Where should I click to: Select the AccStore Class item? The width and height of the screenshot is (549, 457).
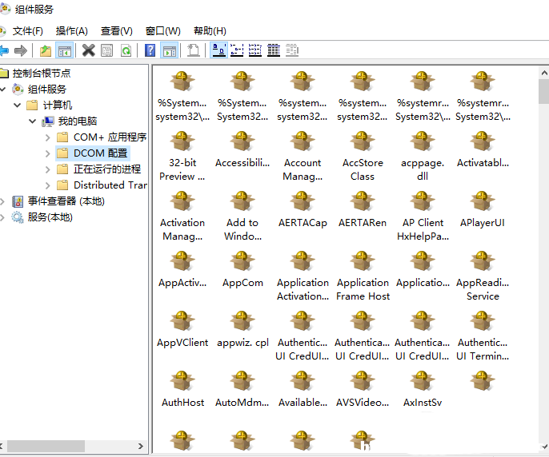pos(363,156)
